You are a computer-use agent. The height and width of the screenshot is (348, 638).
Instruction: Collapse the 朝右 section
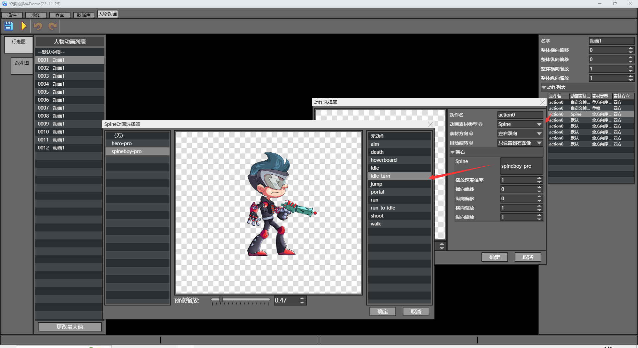point(453,152)
